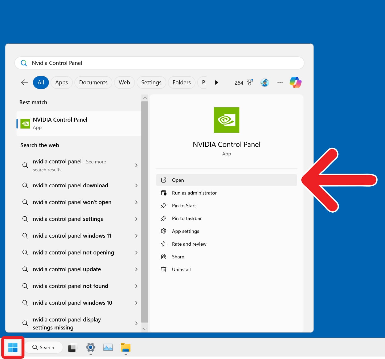Switch to the Documents filter tab
385x359 pixels.
coord(93,82)
